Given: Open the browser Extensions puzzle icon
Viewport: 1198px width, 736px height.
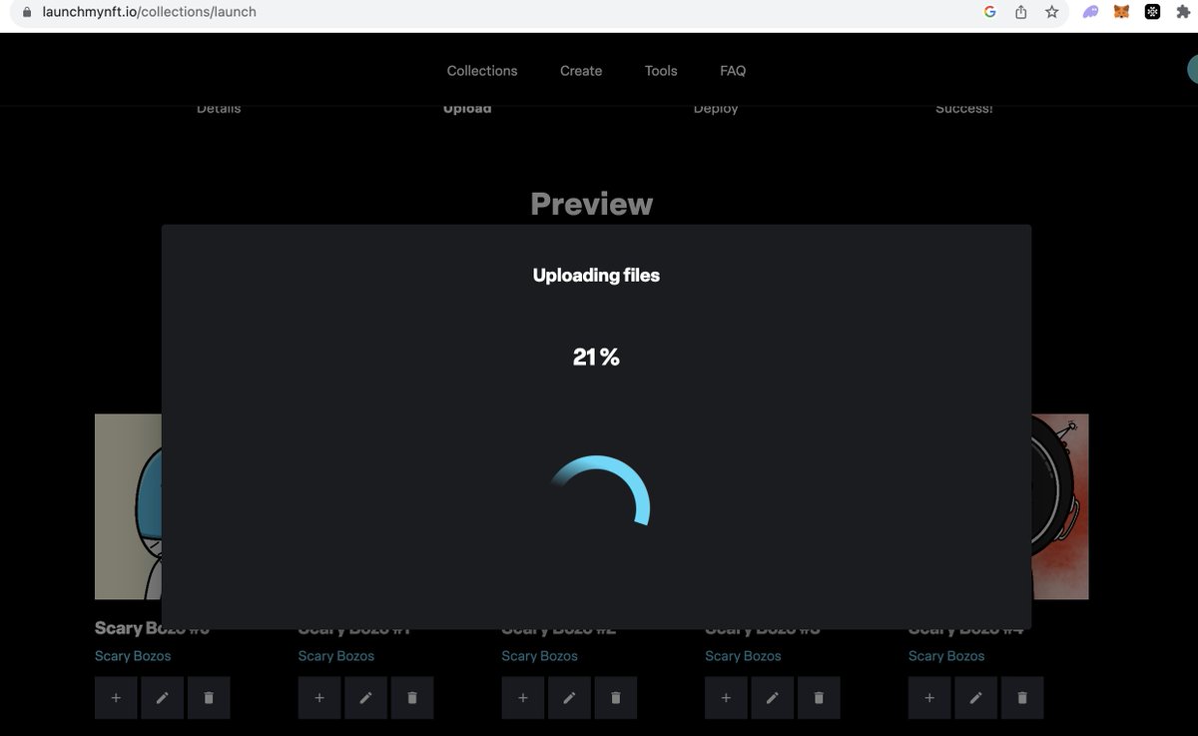Looking at the screenshot, I should [1184, 12].
